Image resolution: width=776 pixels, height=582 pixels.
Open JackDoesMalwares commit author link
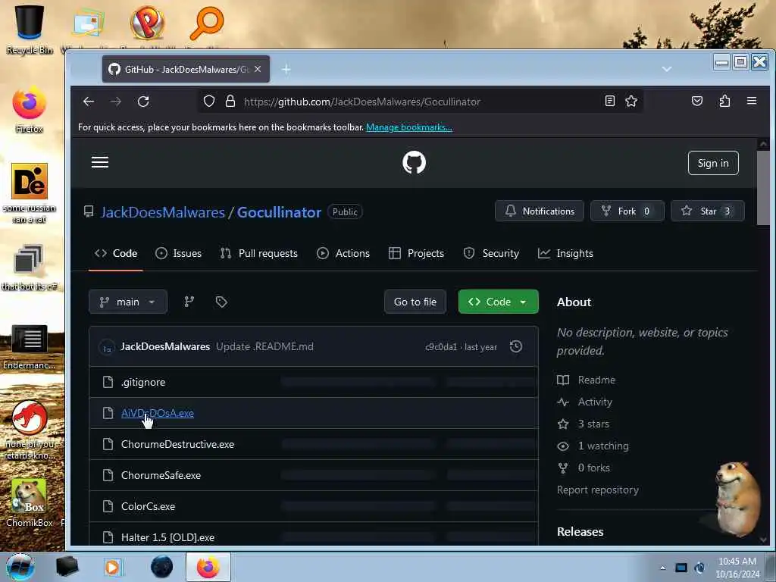point(165,346)
